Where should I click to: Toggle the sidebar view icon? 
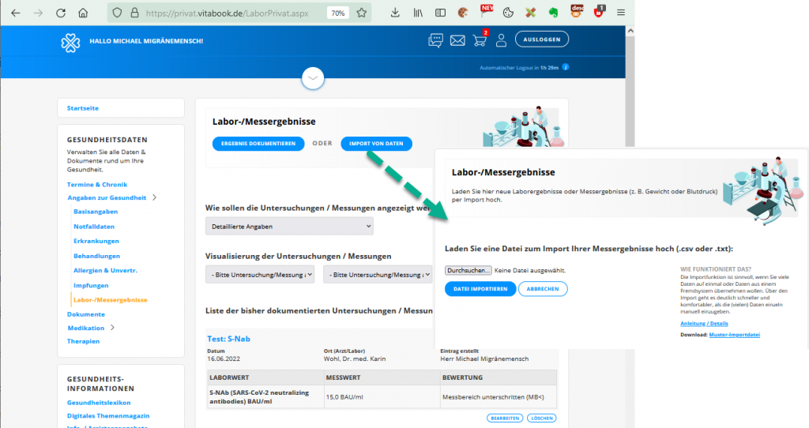(440, 13)
